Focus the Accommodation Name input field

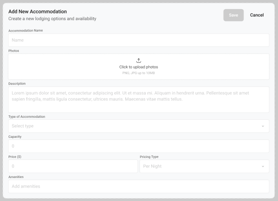[139, 40]
